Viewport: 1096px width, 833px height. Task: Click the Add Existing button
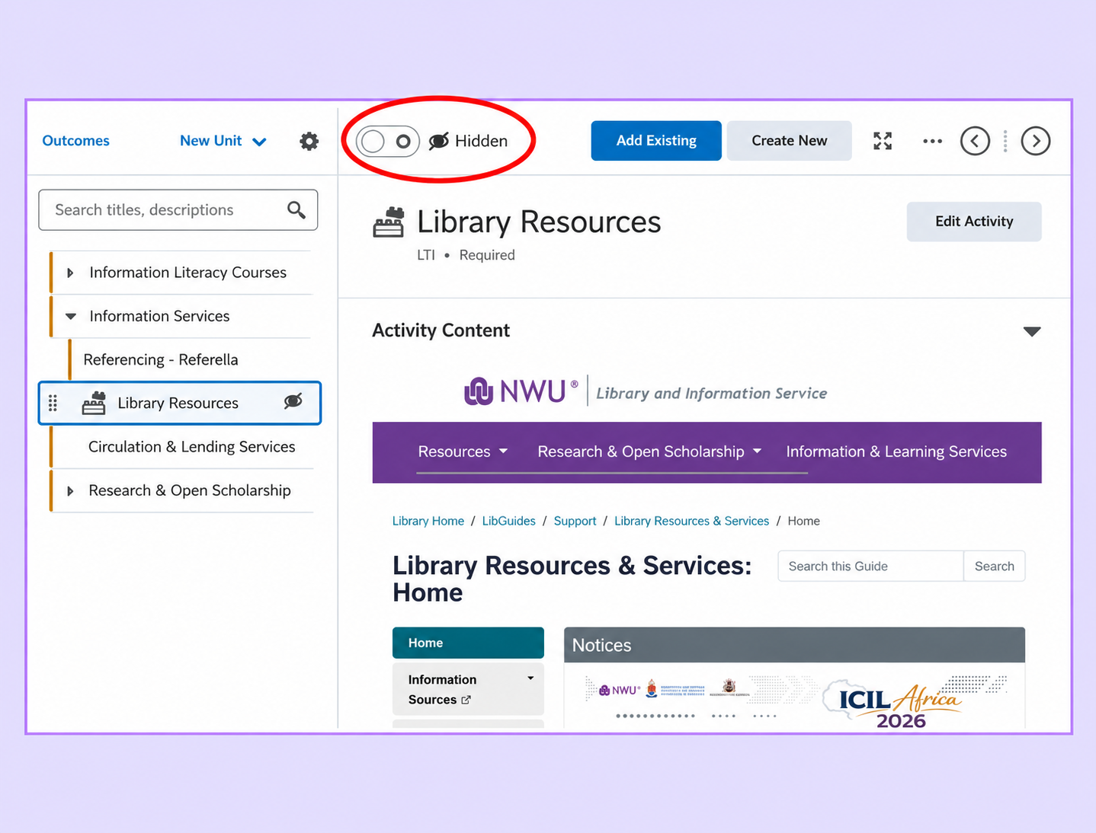656,141
